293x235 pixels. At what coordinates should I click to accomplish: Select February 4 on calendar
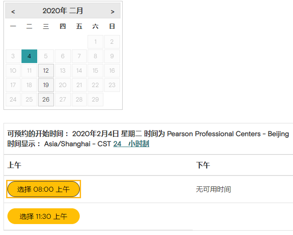click(29, 56)
